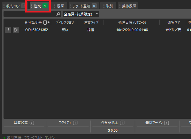Toggle sort arrow on 身分証明書 column
The width and height of the screenshot is (191, 139).
(x=49, y=22)
